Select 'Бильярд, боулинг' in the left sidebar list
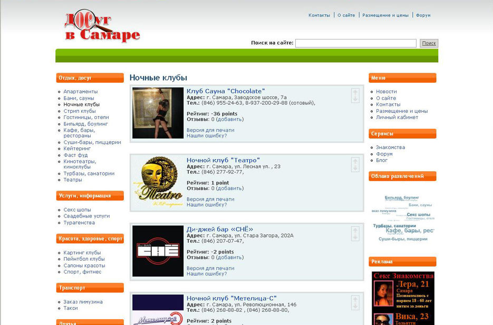Viewport: 493px width, 325px height. 85,124
